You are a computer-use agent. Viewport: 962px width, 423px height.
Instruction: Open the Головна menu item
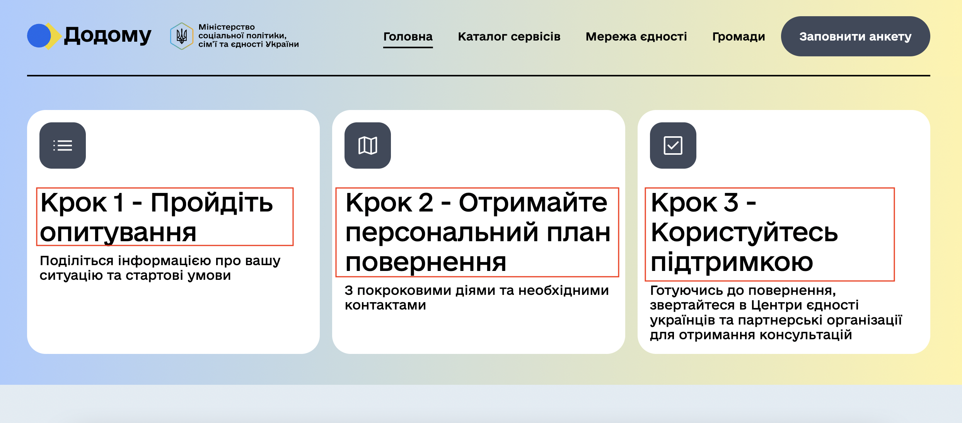click(x=408, y=37)
